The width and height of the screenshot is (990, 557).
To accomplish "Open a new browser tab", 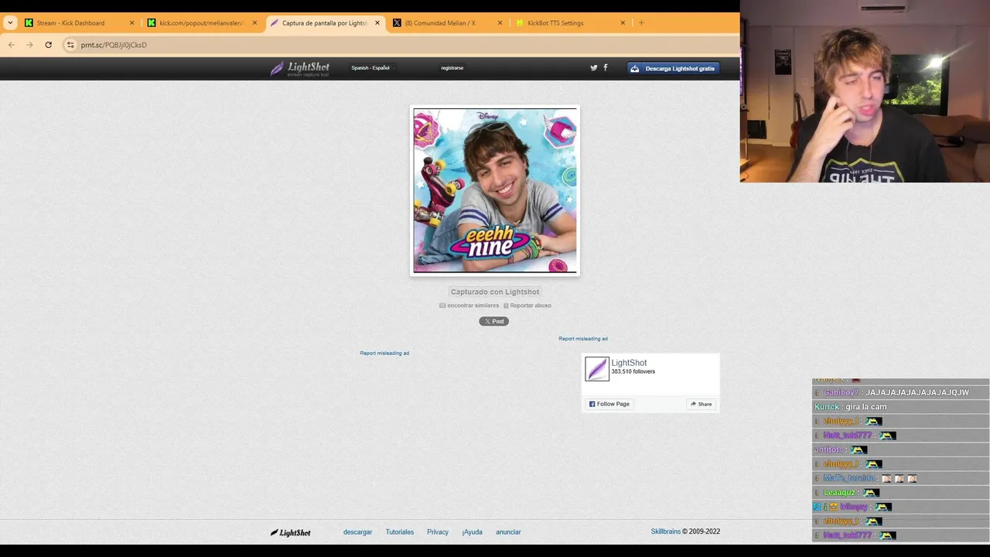I will (641, 23).
